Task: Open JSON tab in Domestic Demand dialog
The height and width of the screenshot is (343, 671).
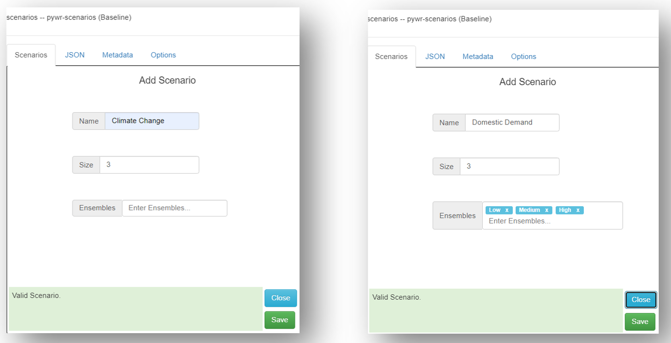Action: (435, 57)
